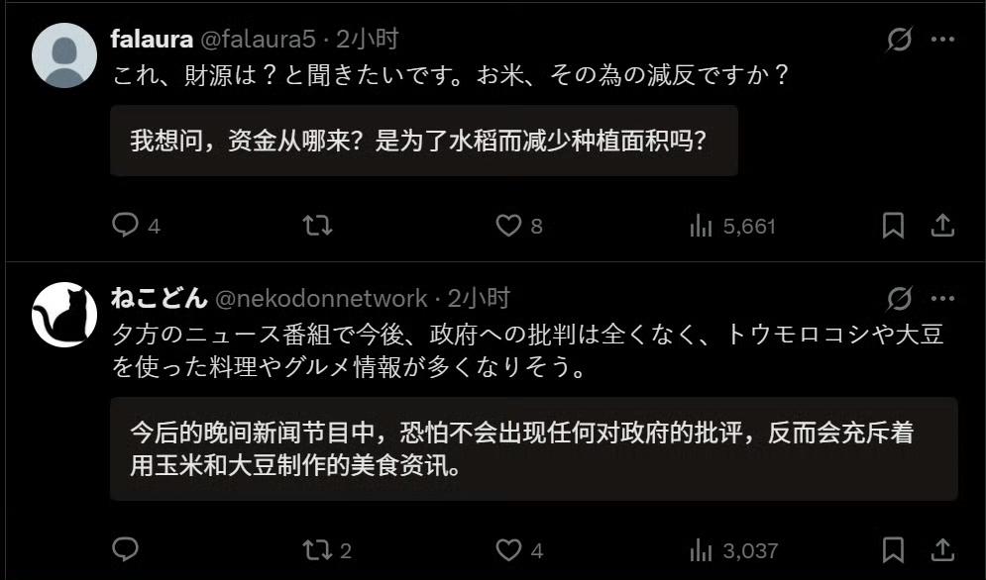Viewport: 986px width, 580px height.
Task: Open replies on falaura's post
Action: pos(136,225)
